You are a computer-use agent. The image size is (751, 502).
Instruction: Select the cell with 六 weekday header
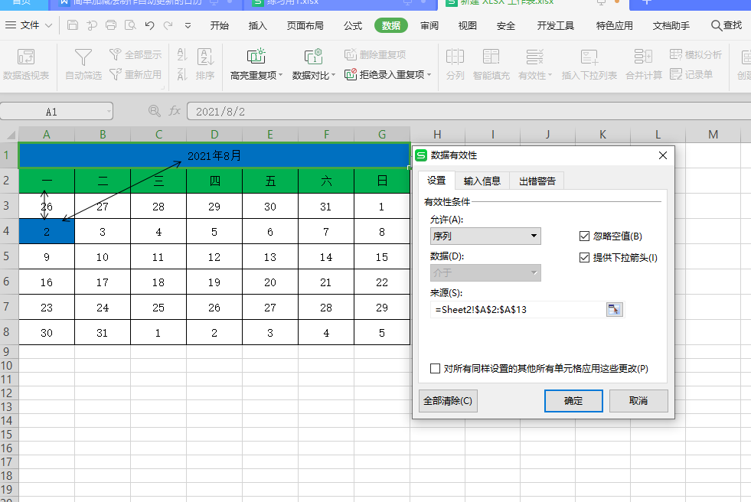click(325, 181)
